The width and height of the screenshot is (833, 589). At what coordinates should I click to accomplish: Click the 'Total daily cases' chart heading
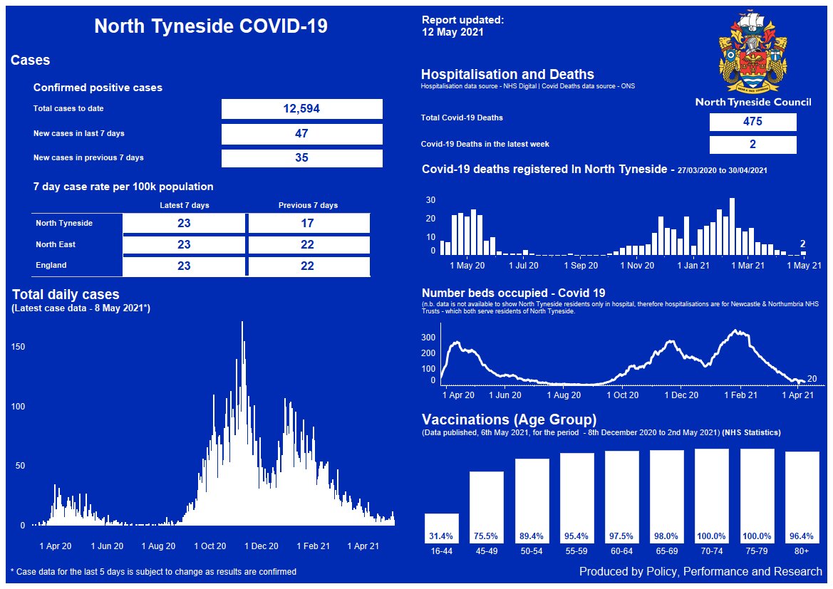[66, 295]
